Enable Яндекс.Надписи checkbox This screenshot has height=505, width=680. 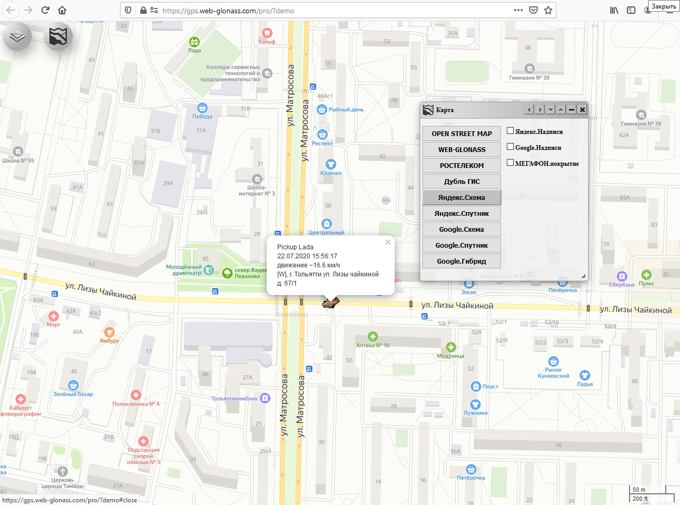[x=510, y=130]
